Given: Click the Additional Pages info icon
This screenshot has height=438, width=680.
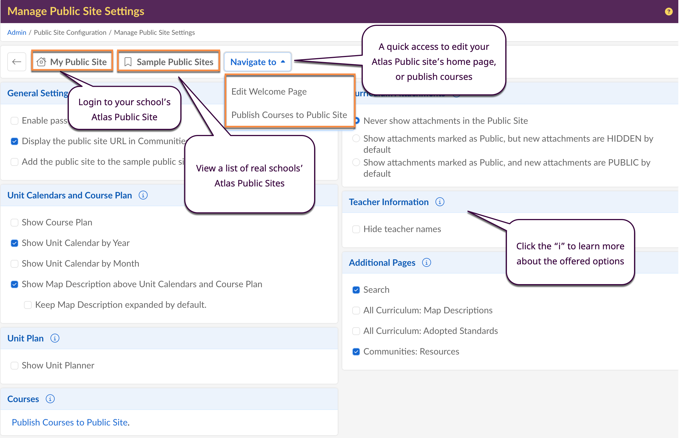Looking at the screenshot, I should click(426, 262).
